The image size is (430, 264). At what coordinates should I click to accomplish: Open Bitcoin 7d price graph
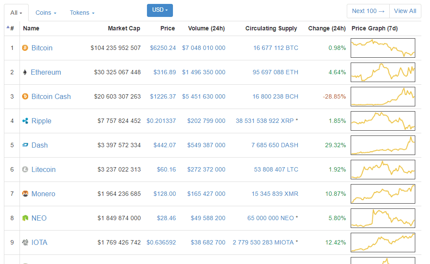pyautogui.click(x=383, y=48)
